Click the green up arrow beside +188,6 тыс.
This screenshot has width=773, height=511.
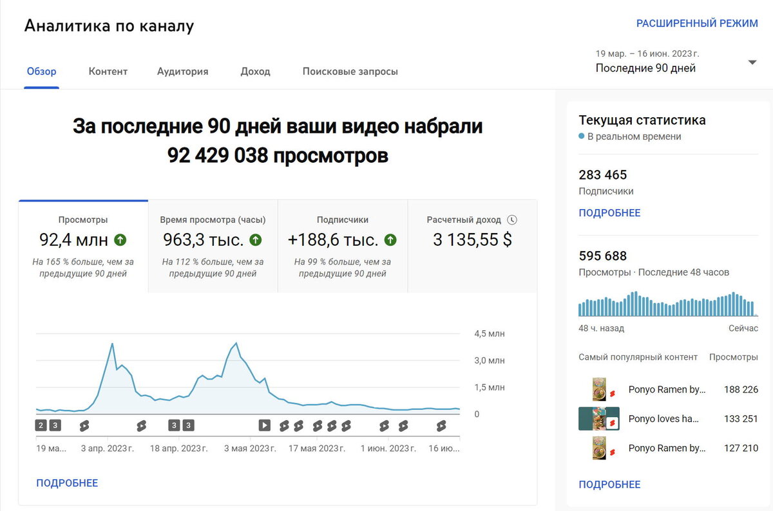coord(390,240)
